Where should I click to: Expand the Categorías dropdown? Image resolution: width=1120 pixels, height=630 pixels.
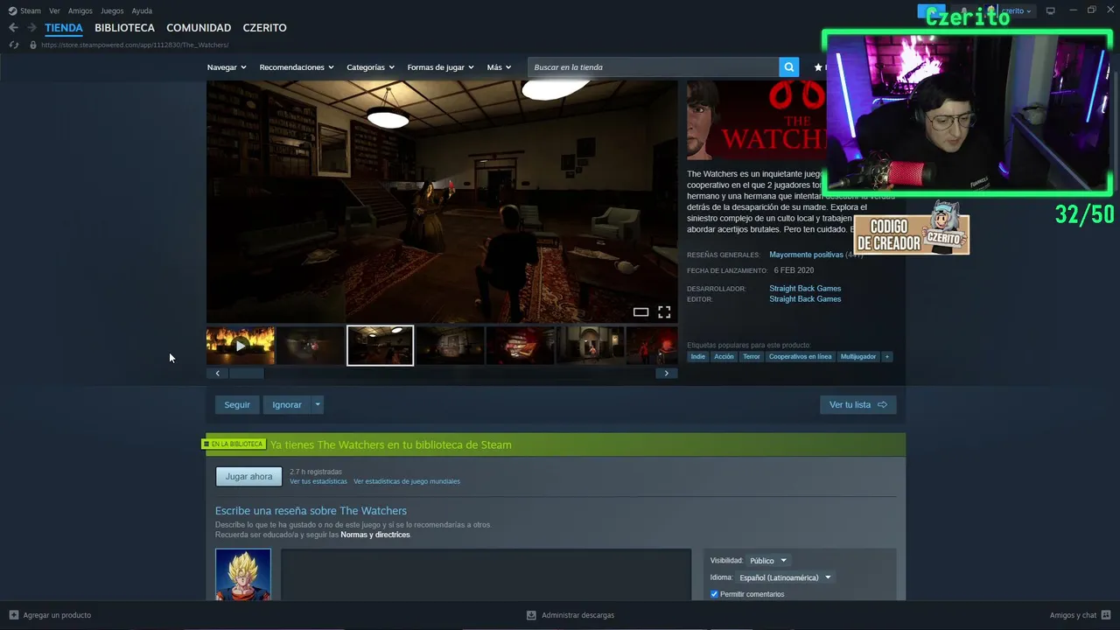pyautogui.click(x=370, y=67)
